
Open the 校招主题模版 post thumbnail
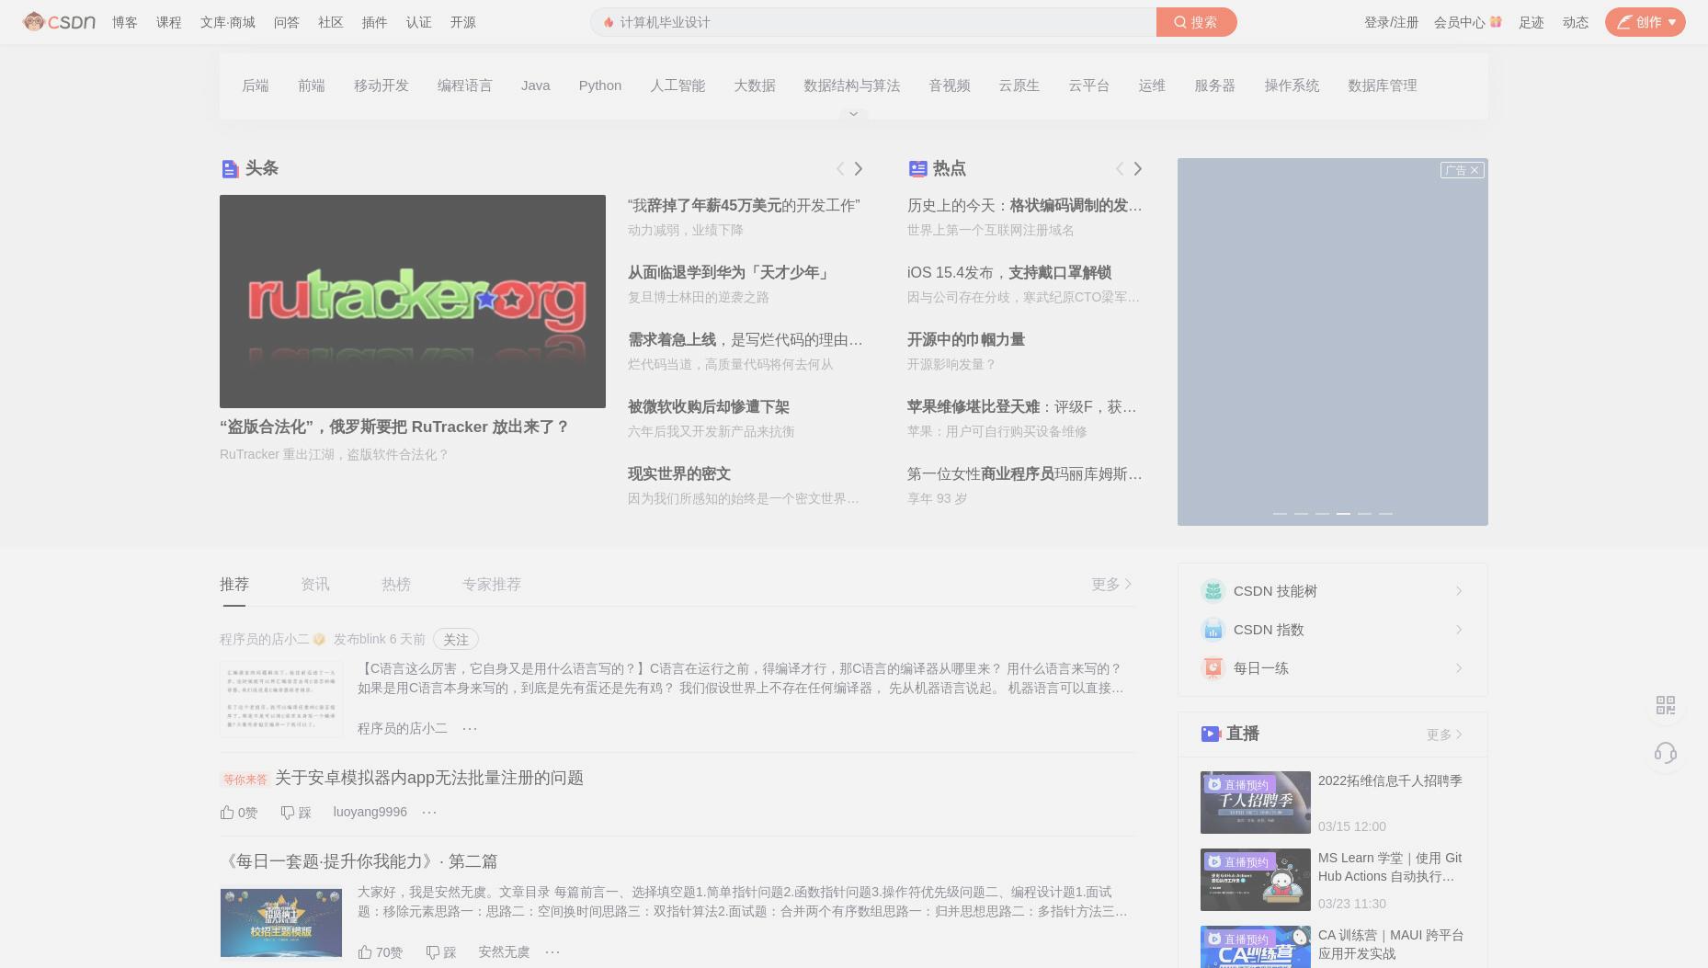(281, 922)
